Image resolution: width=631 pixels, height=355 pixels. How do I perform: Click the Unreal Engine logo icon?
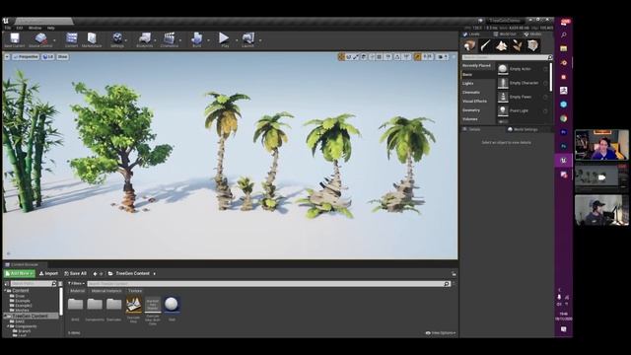pyautogui.click(x=6, y=21)
